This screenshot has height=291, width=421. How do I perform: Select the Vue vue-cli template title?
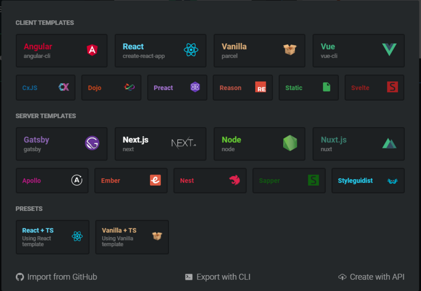[x=328, y=46]
